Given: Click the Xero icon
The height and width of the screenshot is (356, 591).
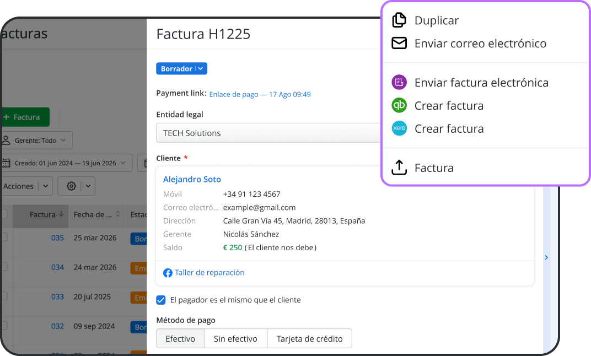Looking at the screenshot, I should [399, 128].
